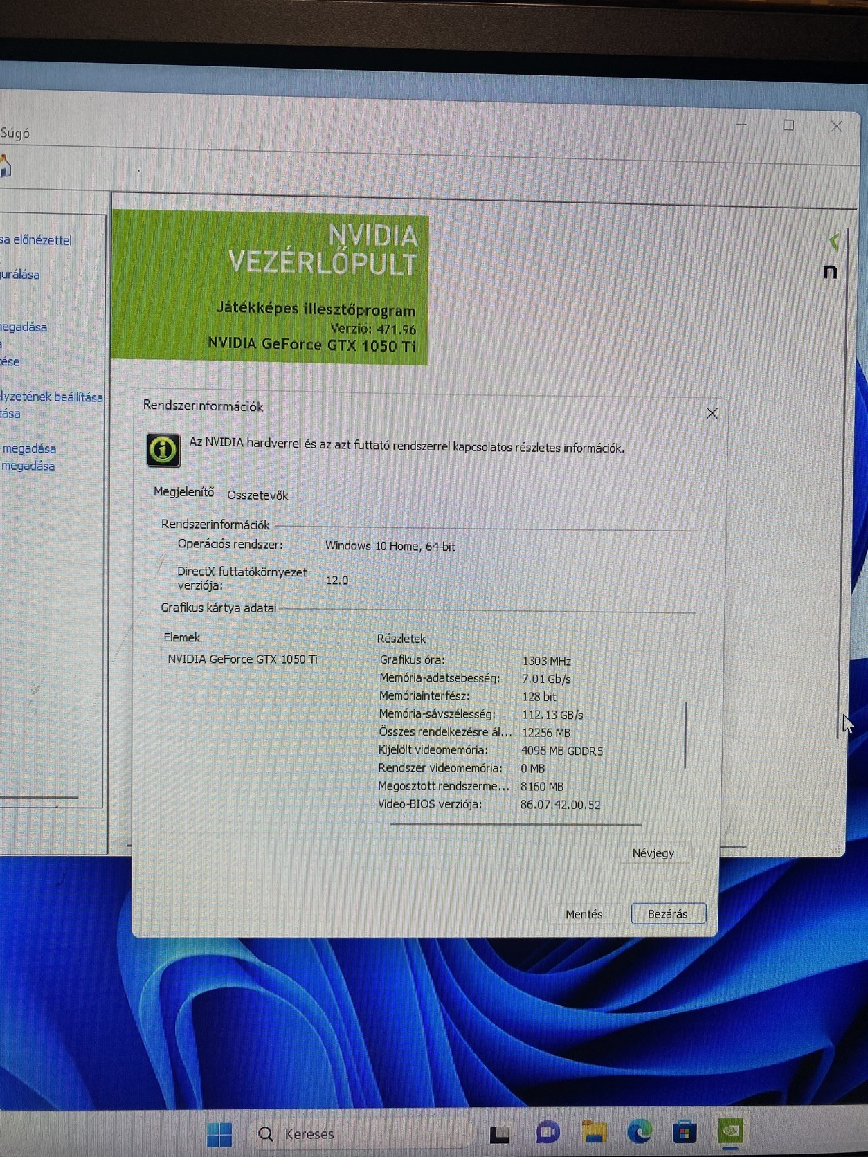This screenshot has height=1157, width=868.
Task: Click the Elemek column header
Action: [x=181, y=637]
